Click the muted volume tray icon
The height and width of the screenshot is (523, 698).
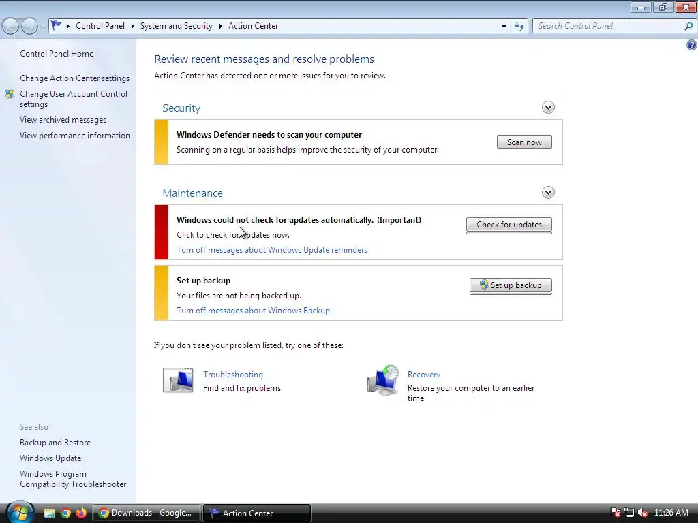642,513
